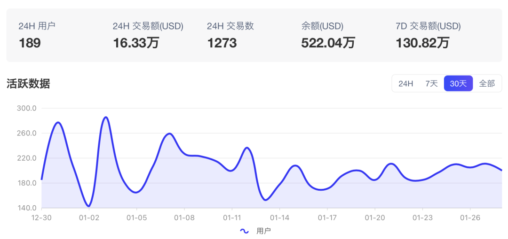Image resolution: width=508 pixels, height=239 pixels.
Task: Click the 24H 用户 value 189
Action: pos(30,43)
